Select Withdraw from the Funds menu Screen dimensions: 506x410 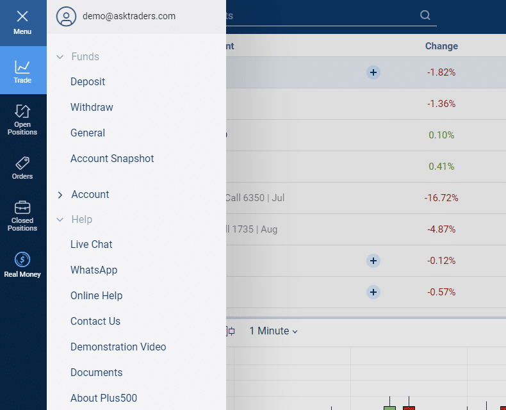(92, 108)
